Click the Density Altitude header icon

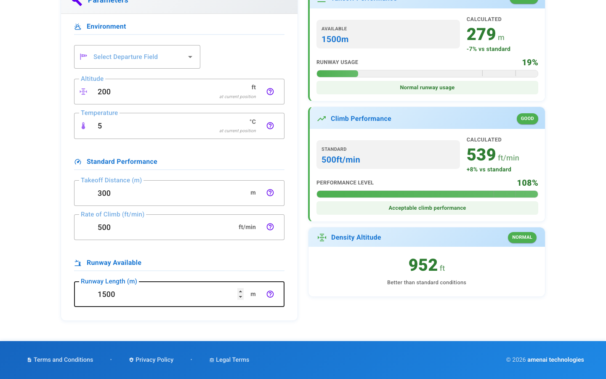coord(322,238)
